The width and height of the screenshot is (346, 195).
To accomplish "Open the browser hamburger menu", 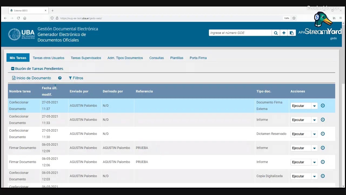I will point(340,18).
